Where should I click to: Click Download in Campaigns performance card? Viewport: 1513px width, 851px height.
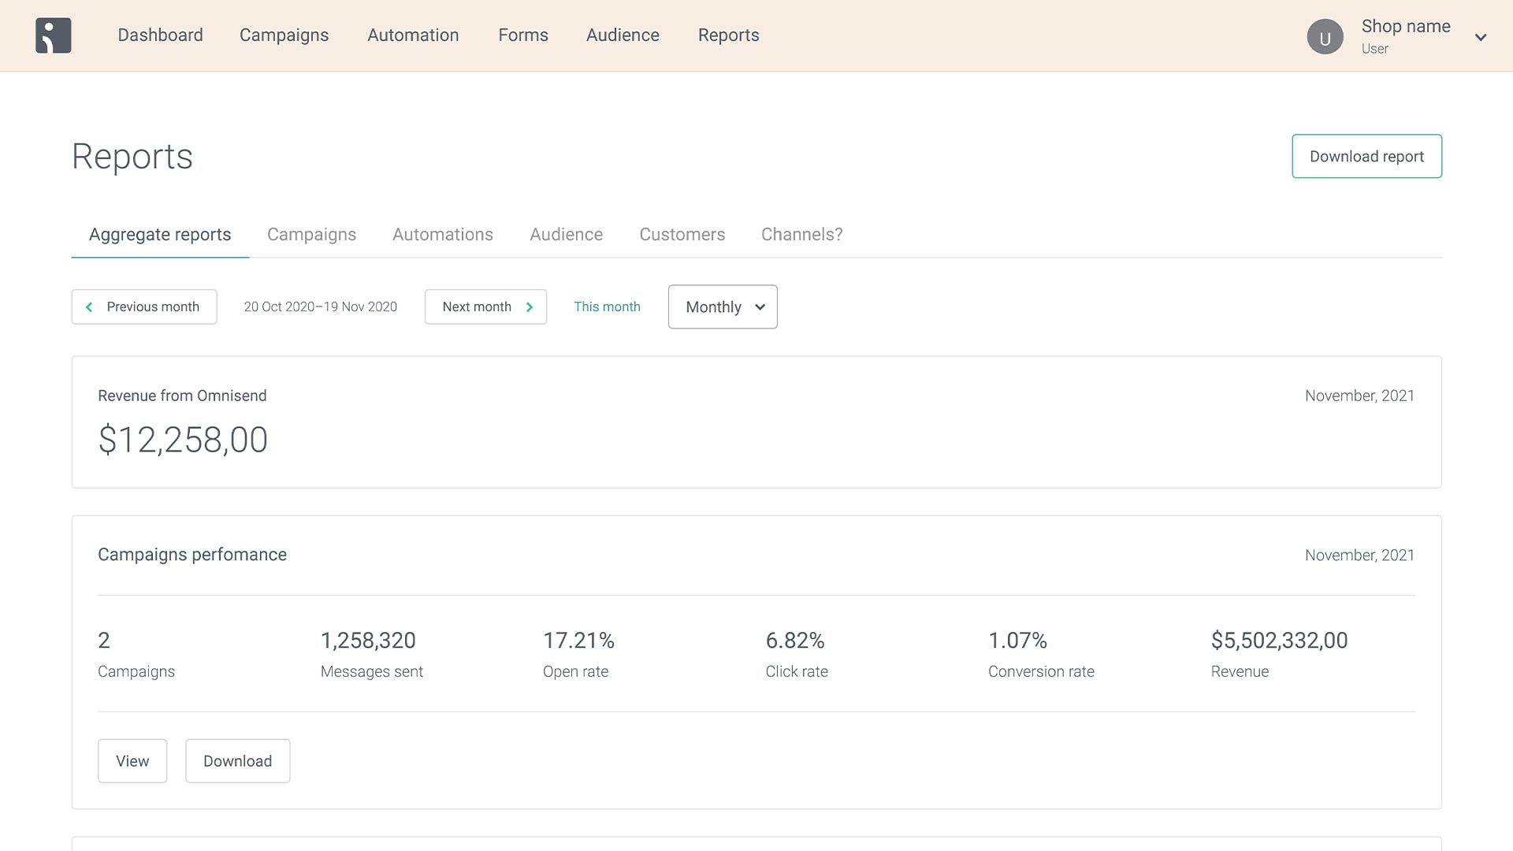[x=237, y=760]
